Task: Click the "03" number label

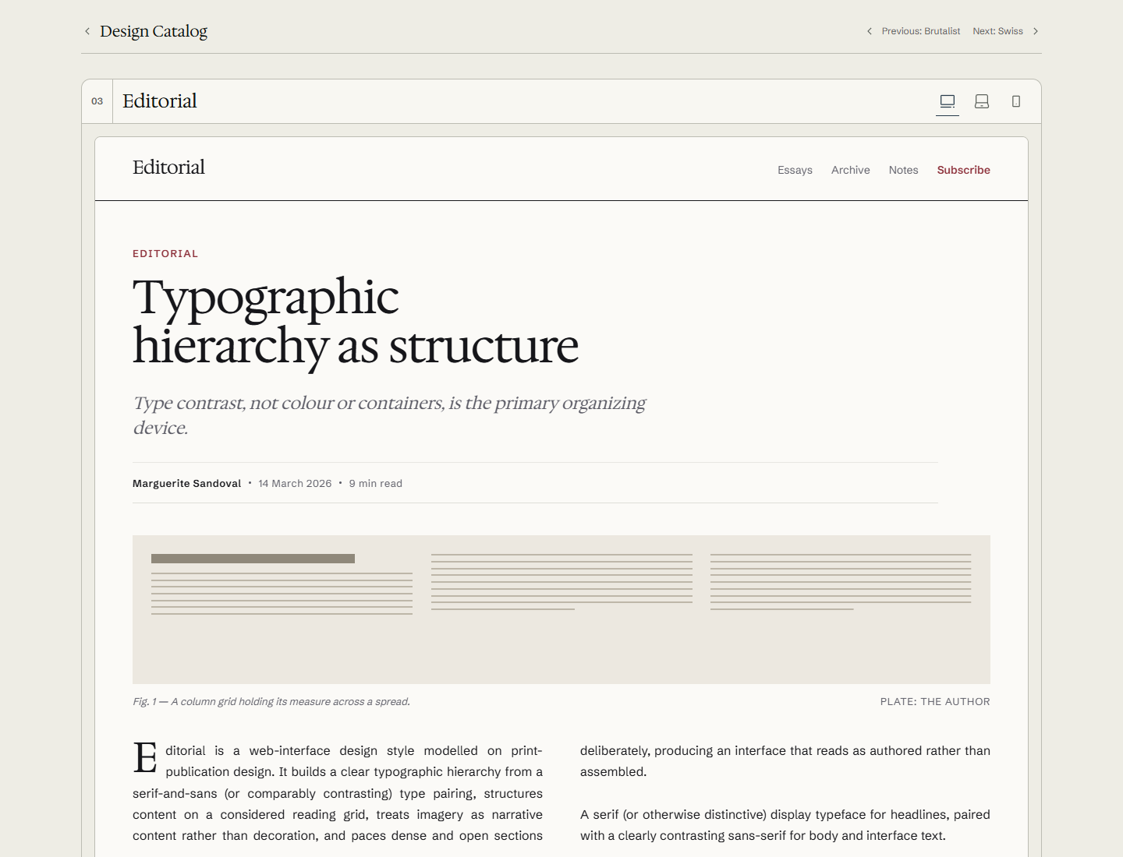Action: click(97, 101)
